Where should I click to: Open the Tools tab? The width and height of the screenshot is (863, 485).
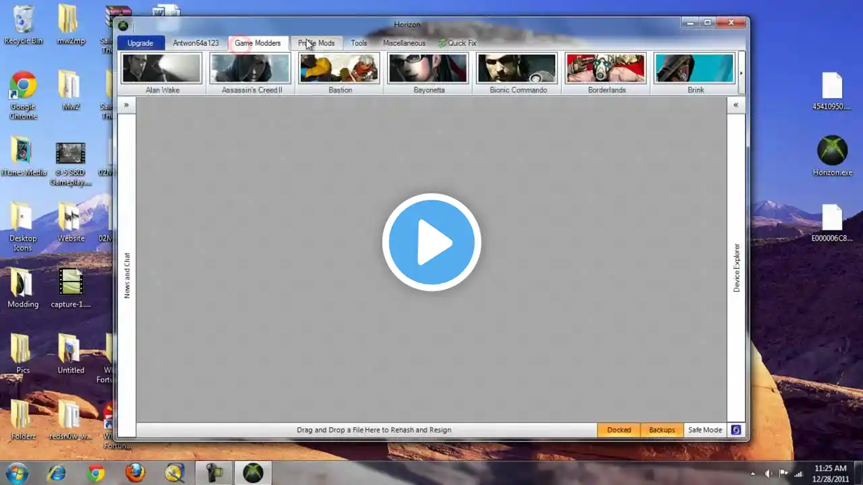coord(359,43)
